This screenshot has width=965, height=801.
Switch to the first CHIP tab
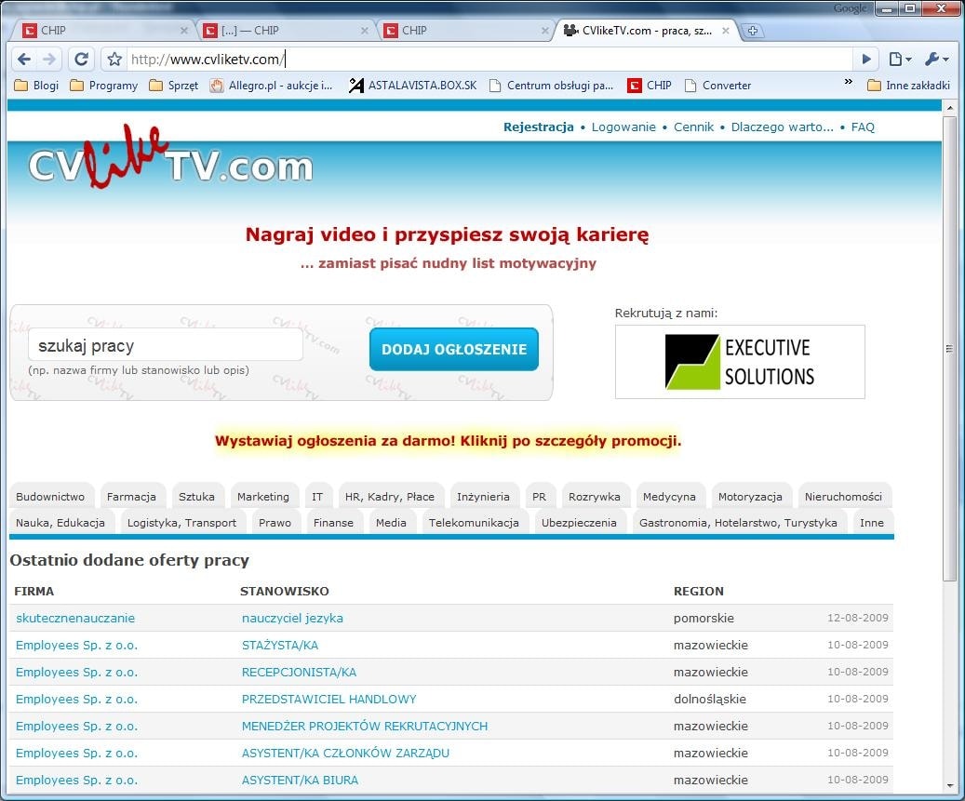[101, 30]
